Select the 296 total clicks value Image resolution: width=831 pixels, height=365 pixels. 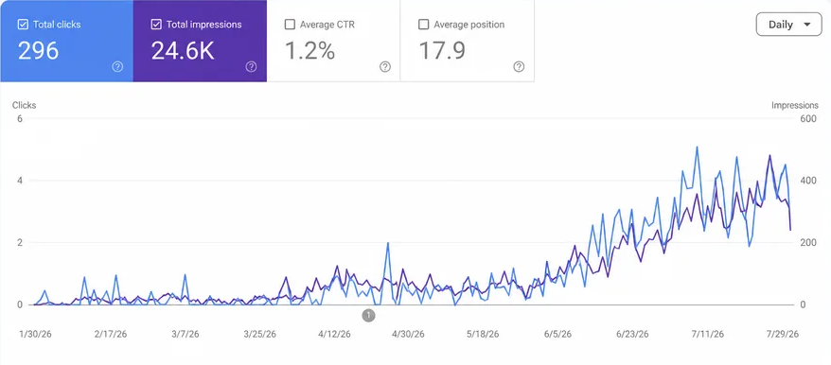point(38,51)
